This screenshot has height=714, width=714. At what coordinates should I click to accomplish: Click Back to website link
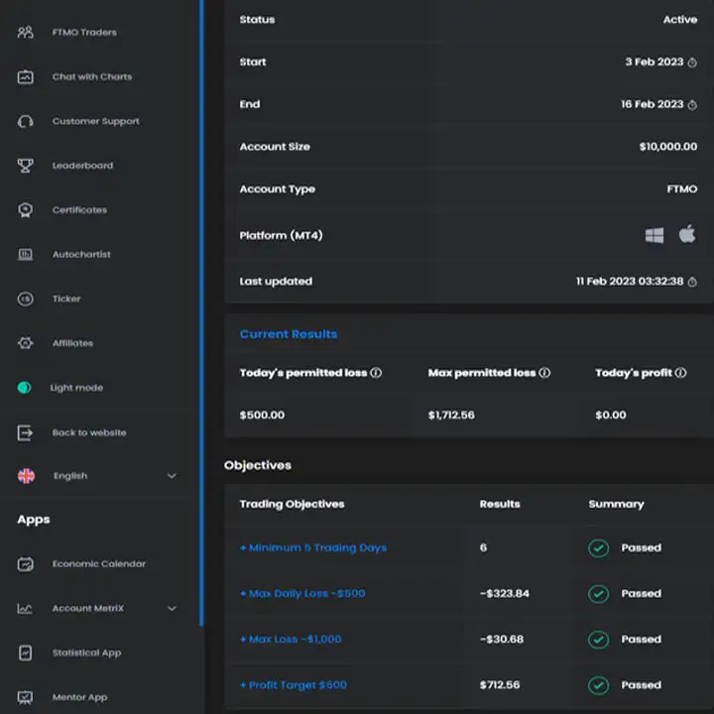click(x=88, y=432)
